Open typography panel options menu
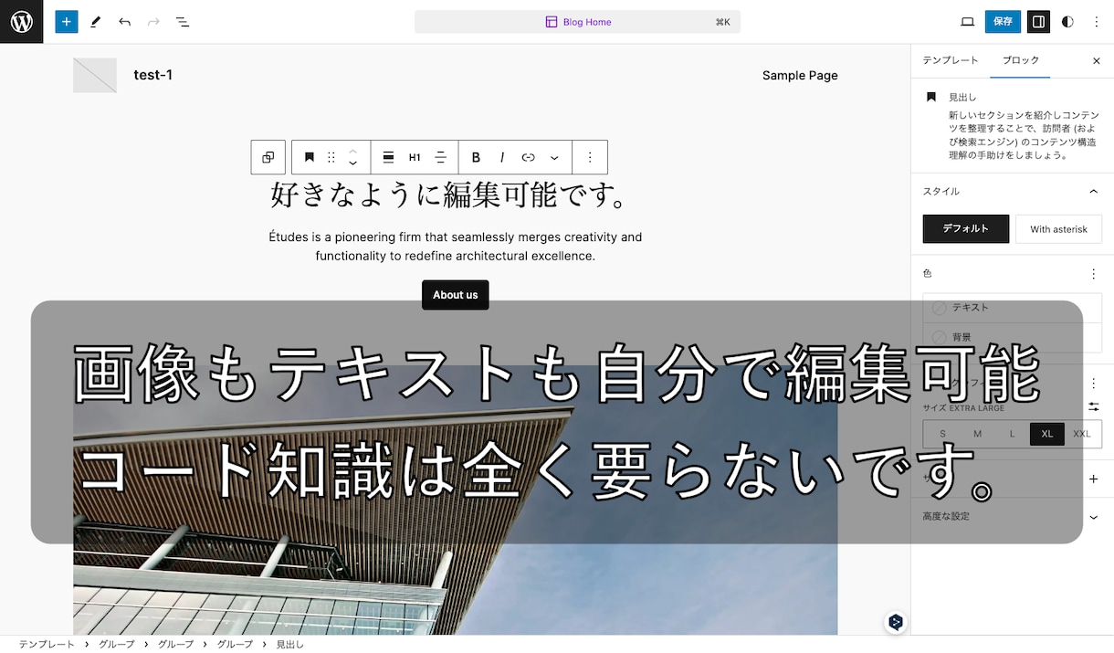The width and height of the screenshot is (1114, 653). [x=1094, y=383]
